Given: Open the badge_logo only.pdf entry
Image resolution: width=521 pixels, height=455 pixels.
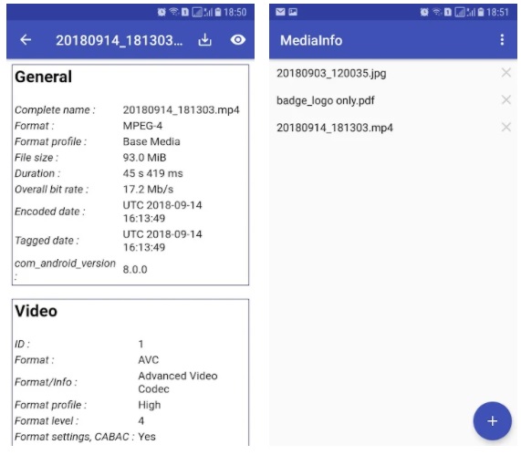Looking at the screenshot, I should pos(326,100).
